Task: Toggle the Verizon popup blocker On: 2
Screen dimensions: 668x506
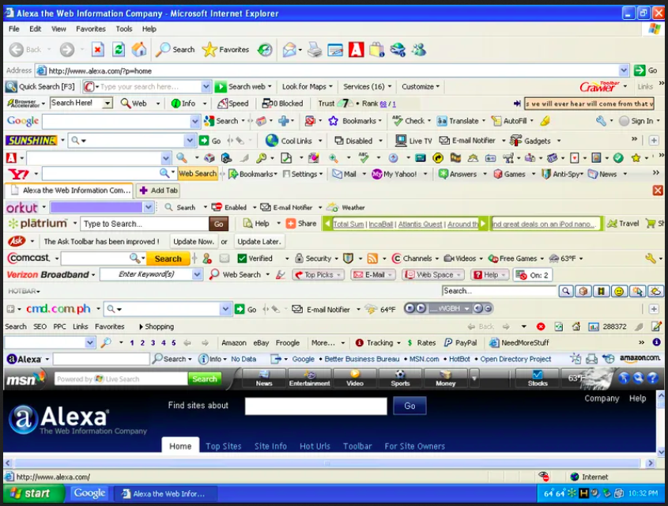Action: point(533,275)
